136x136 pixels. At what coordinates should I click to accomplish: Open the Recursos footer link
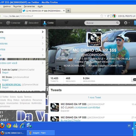click(x=37, y=100)
